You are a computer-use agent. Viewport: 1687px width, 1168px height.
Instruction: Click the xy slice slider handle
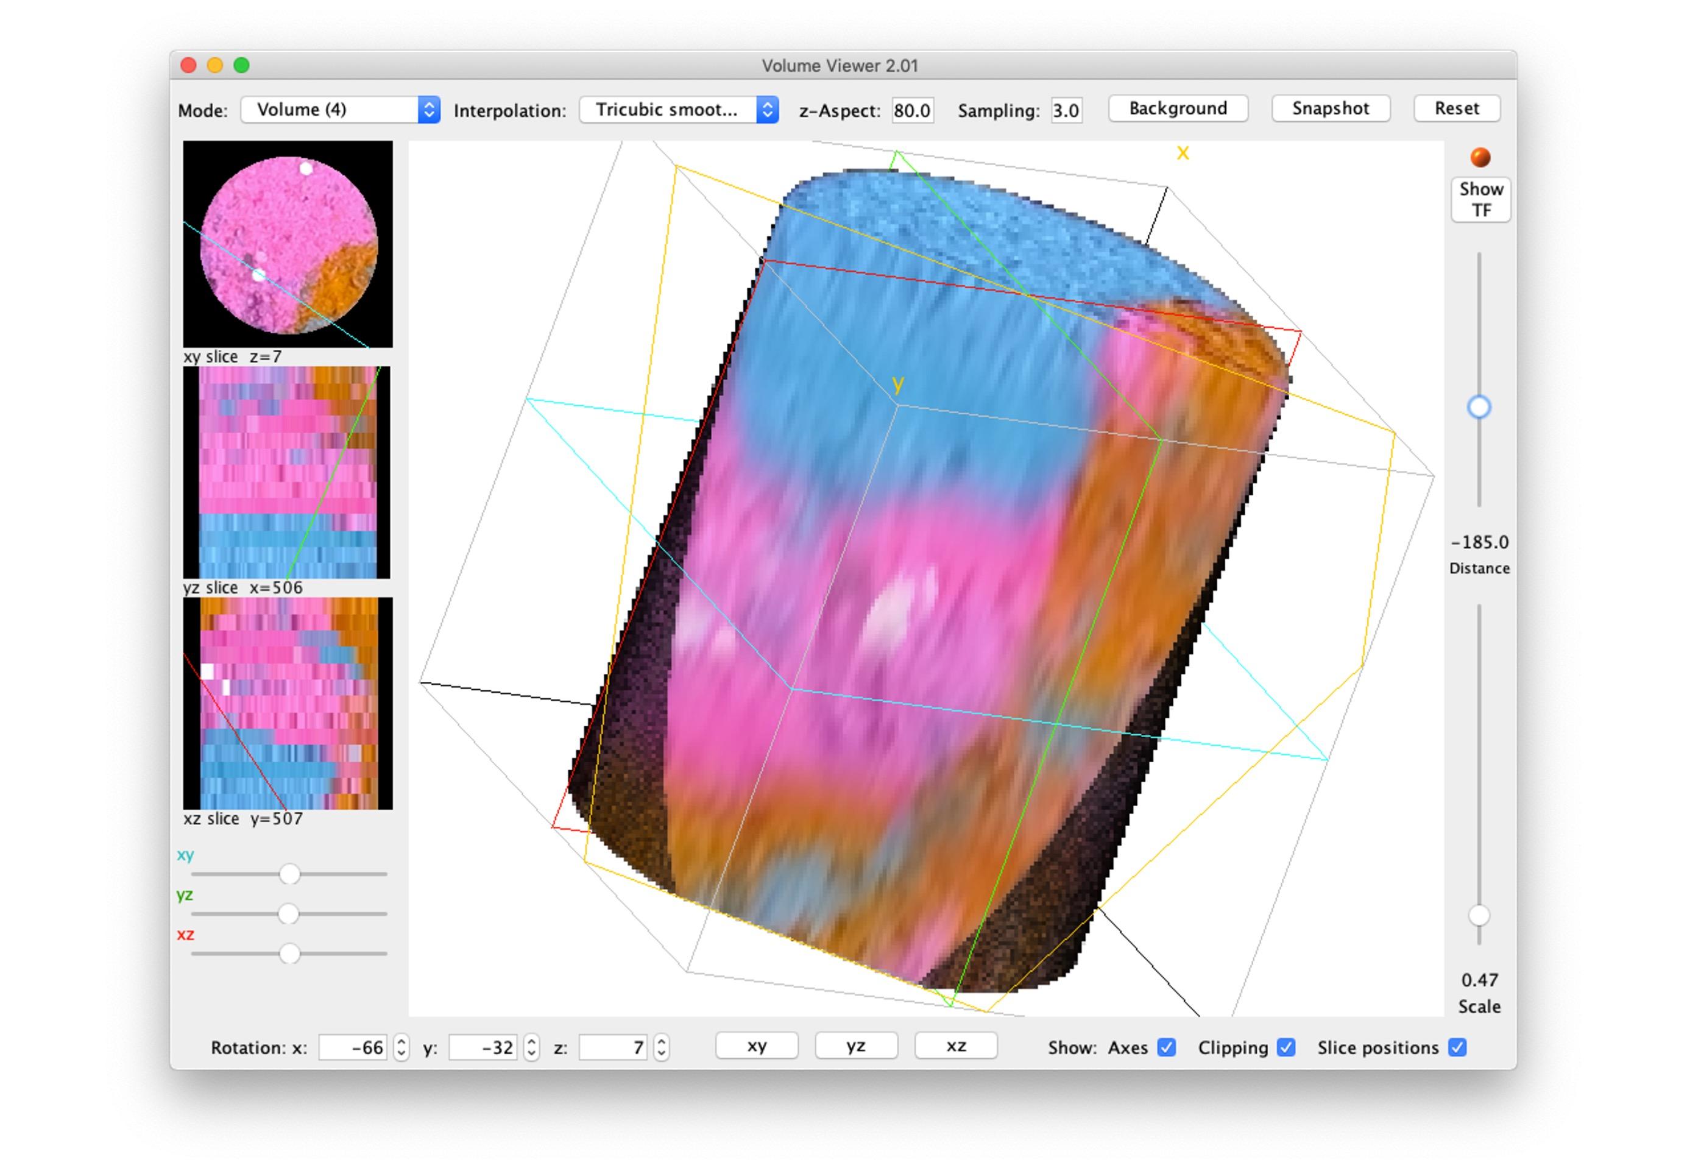pos(290,874)
